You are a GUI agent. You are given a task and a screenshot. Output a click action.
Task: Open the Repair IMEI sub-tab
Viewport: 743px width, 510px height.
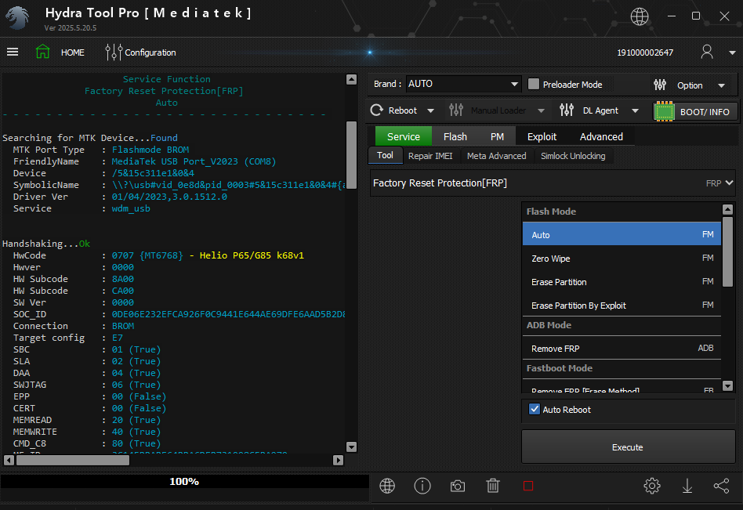pyautogui.click(x=429, y=156)
